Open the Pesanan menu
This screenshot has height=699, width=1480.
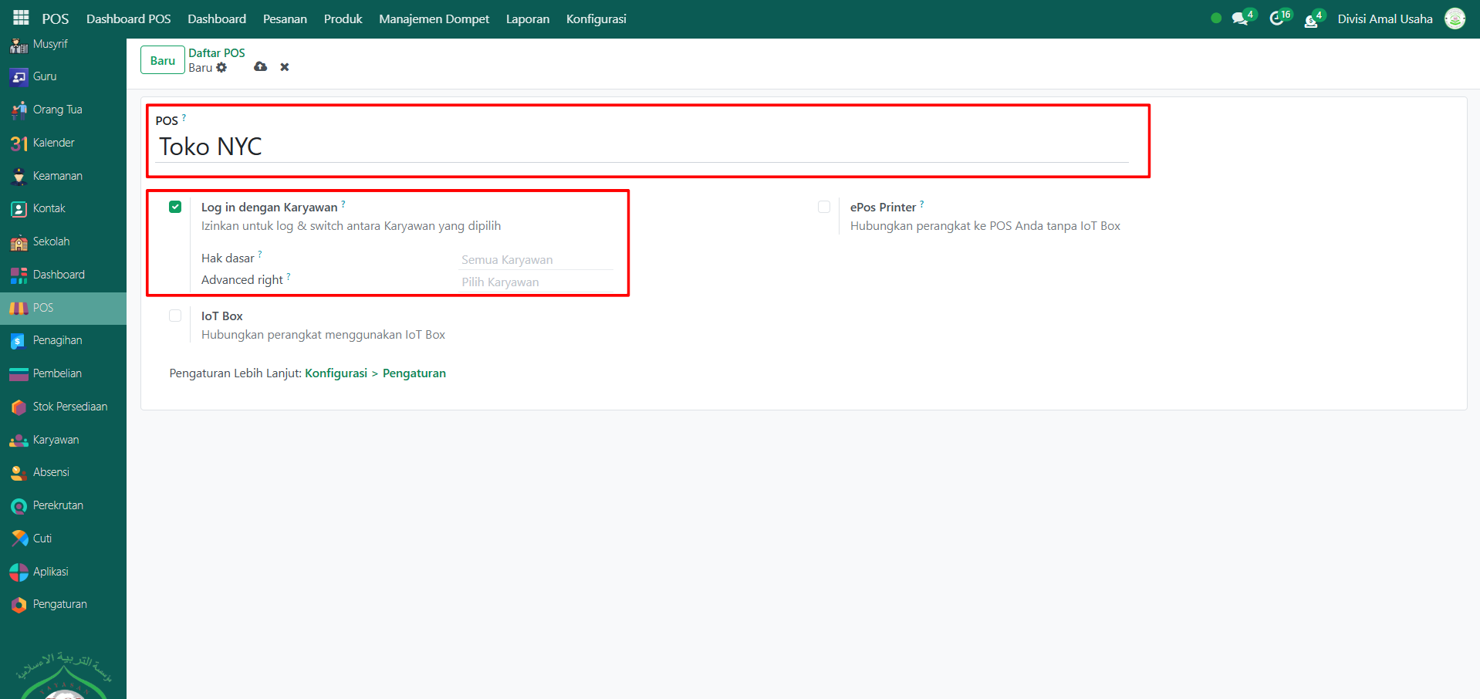click(285, 19)
